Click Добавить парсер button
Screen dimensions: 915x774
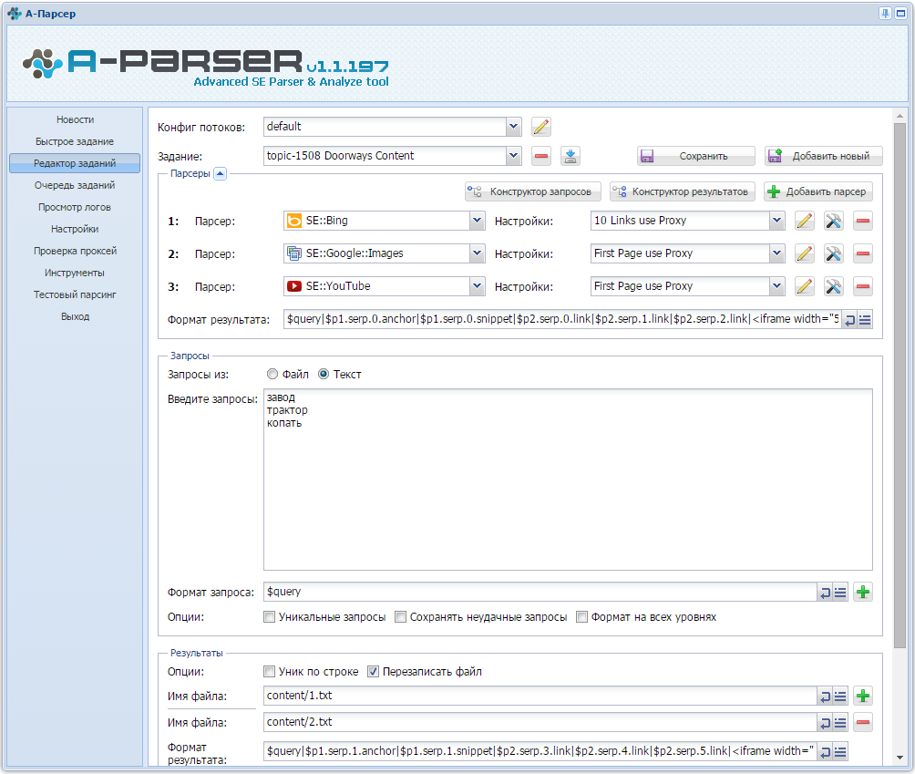point(818,191)
